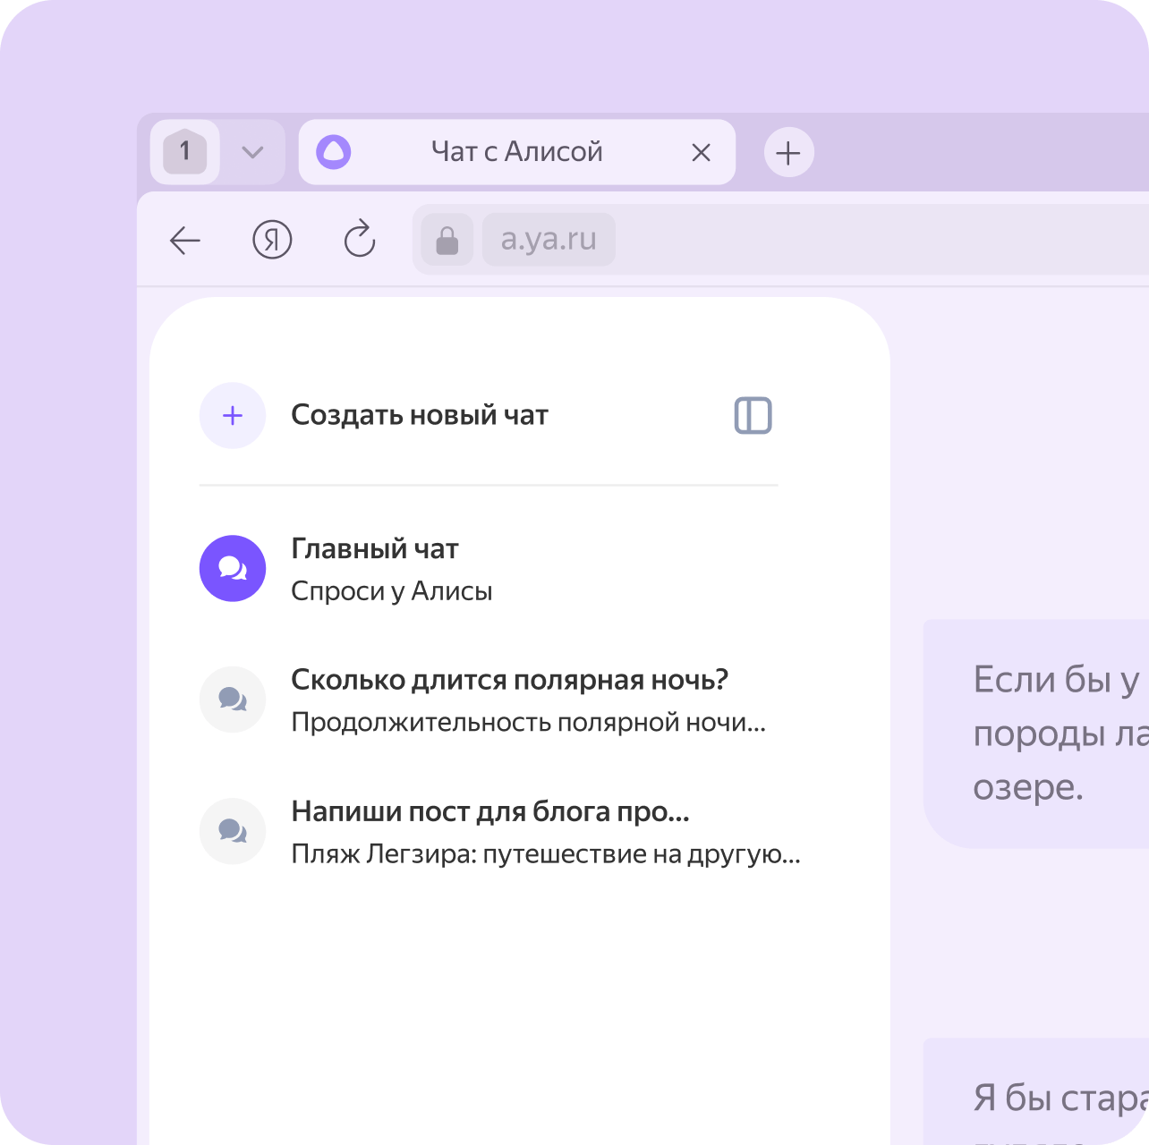Click Создать новый чат label
The width and height of the screenshot is (1149, 1145).
pos(420,416)
